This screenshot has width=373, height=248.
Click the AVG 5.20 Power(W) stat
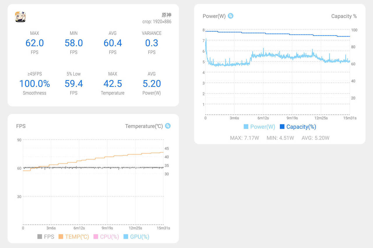point(152,84)
